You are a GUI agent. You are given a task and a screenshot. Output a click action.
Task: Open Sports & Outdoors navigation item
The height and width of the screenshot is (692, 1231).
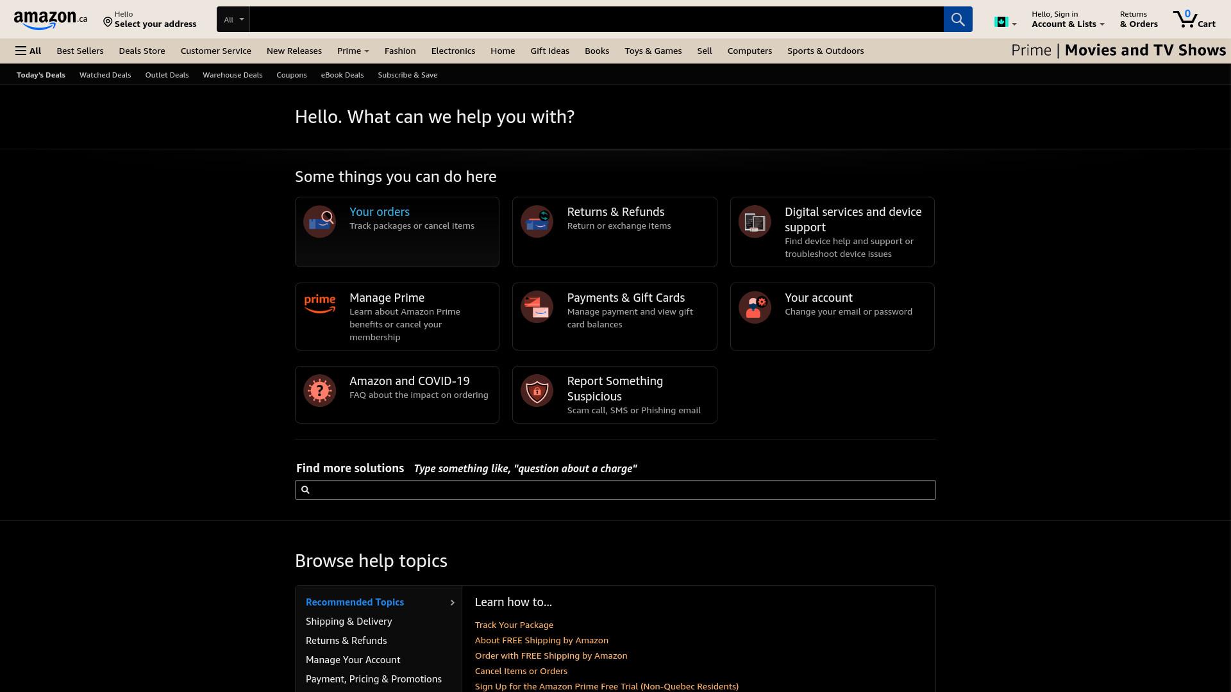[826, 51]
